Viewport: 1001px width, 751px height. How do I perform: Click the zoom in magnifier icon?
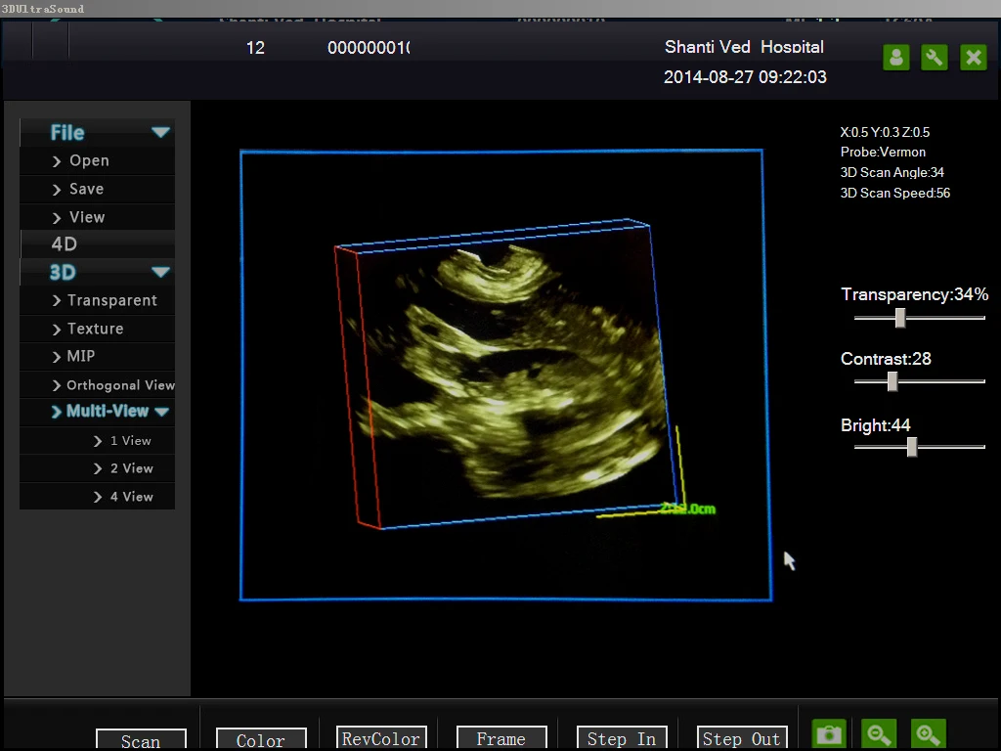click(928, 734)
